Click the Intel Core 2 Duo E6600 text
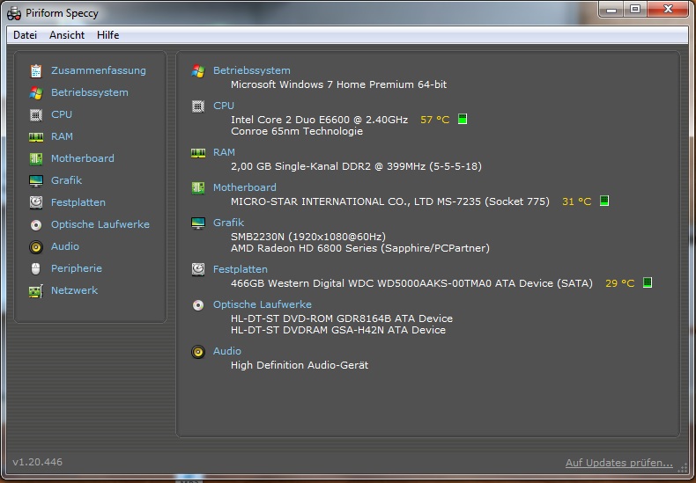Screen dimensions: 696x483 (x=319, y=120)
